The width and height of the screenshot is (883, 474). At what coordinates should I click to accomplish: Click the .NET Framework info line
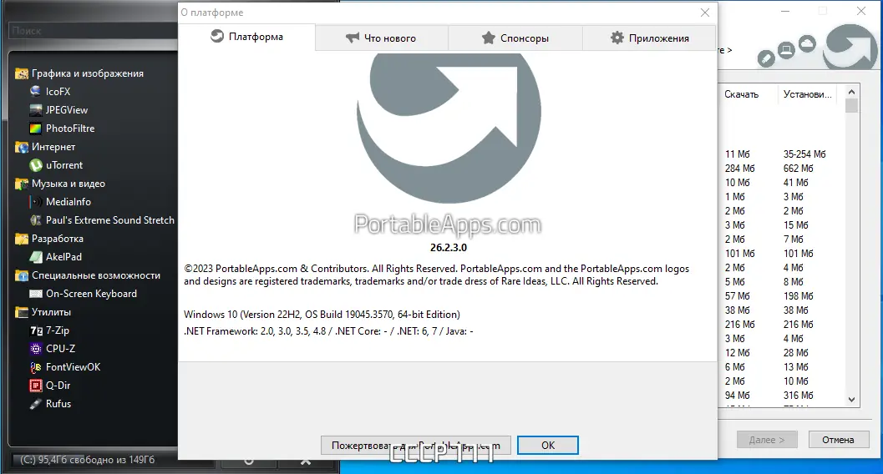click(328, 331)
